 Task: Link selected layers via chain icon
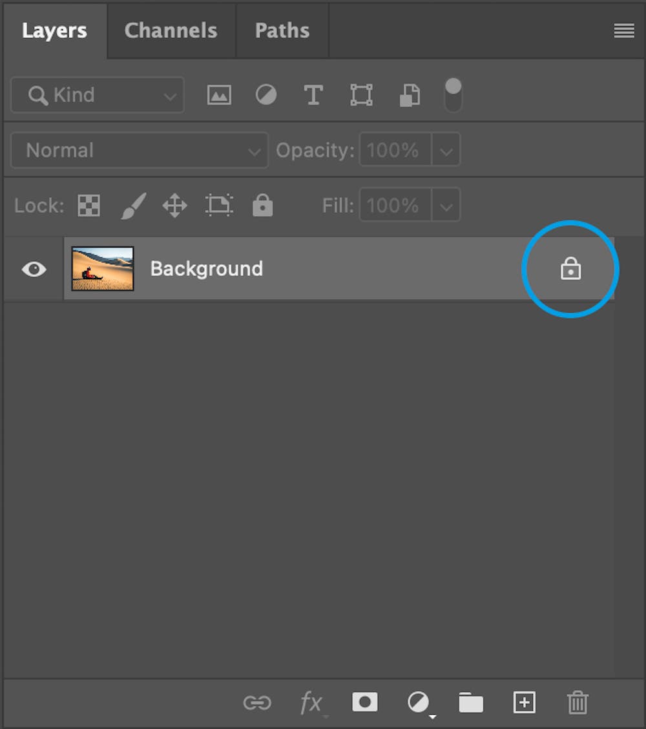click(257, 703)
